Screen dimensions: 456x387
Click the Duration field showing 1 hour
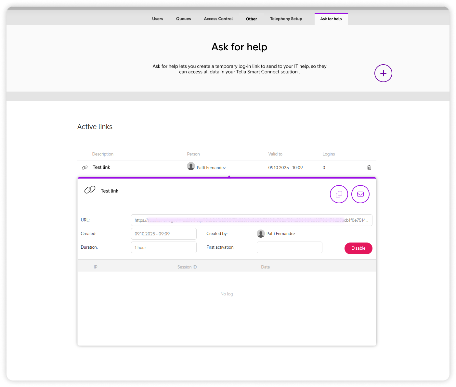pyautogui.click(x=163, y=247)
